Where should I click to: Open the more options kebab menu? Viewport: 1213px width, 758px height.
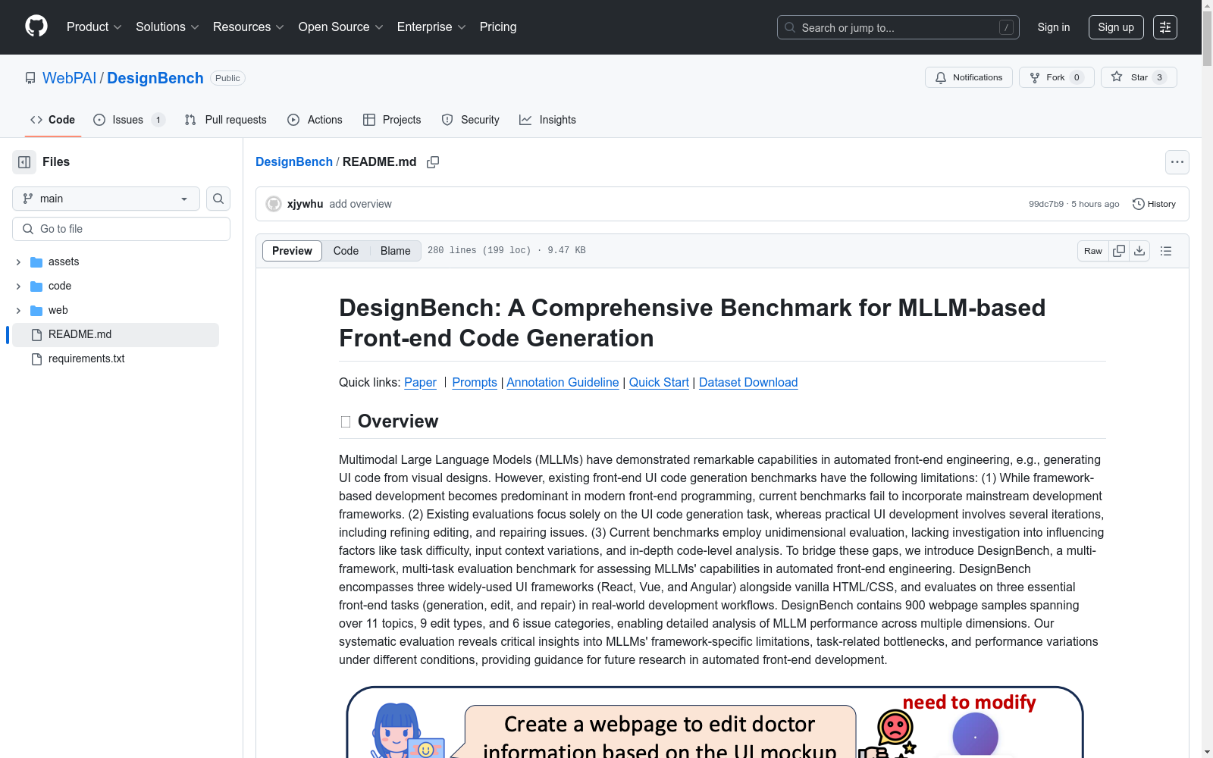click(x=1177, y=161)
